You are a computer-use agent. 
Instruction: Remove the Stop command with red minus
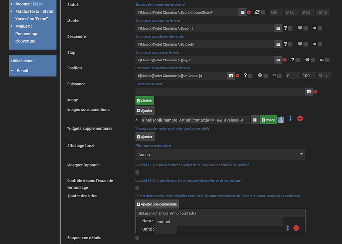pyautogui.click(x=285, y=60)
